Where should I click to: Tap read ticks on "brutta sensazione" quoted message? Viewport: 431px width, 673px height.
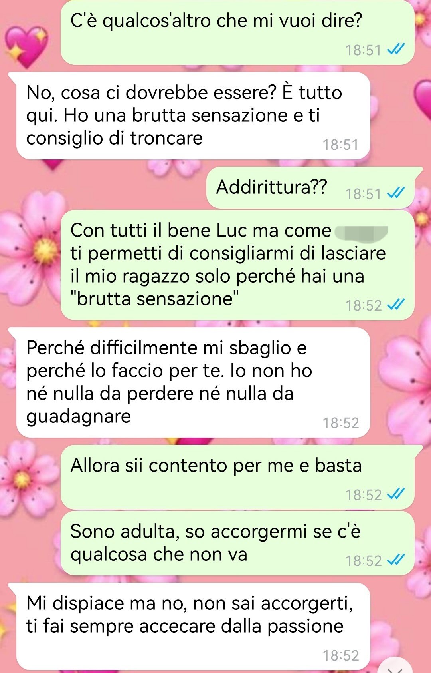[396, 305]
